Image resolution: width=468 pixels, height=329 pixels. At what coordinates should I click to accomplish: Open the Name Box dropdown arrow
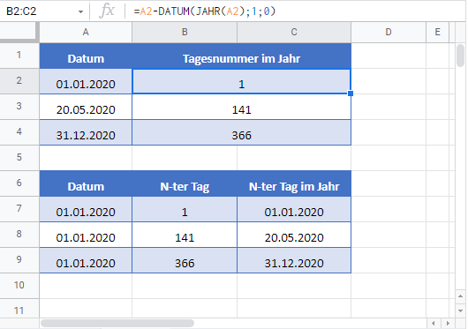pyautogui.click(x=80, y=11)
